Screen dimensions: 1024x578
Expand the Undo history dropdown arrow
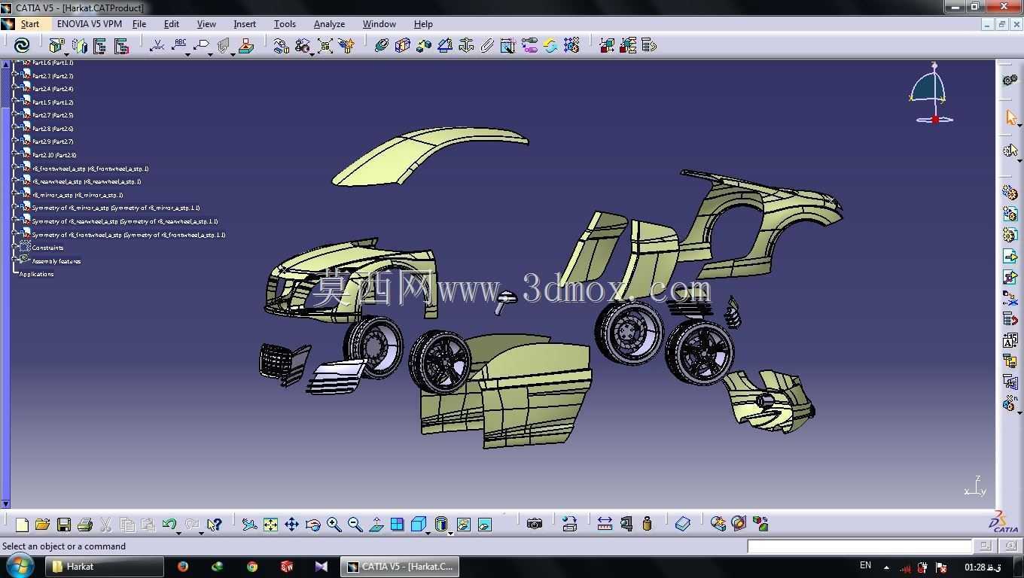(x=178, y=533)
